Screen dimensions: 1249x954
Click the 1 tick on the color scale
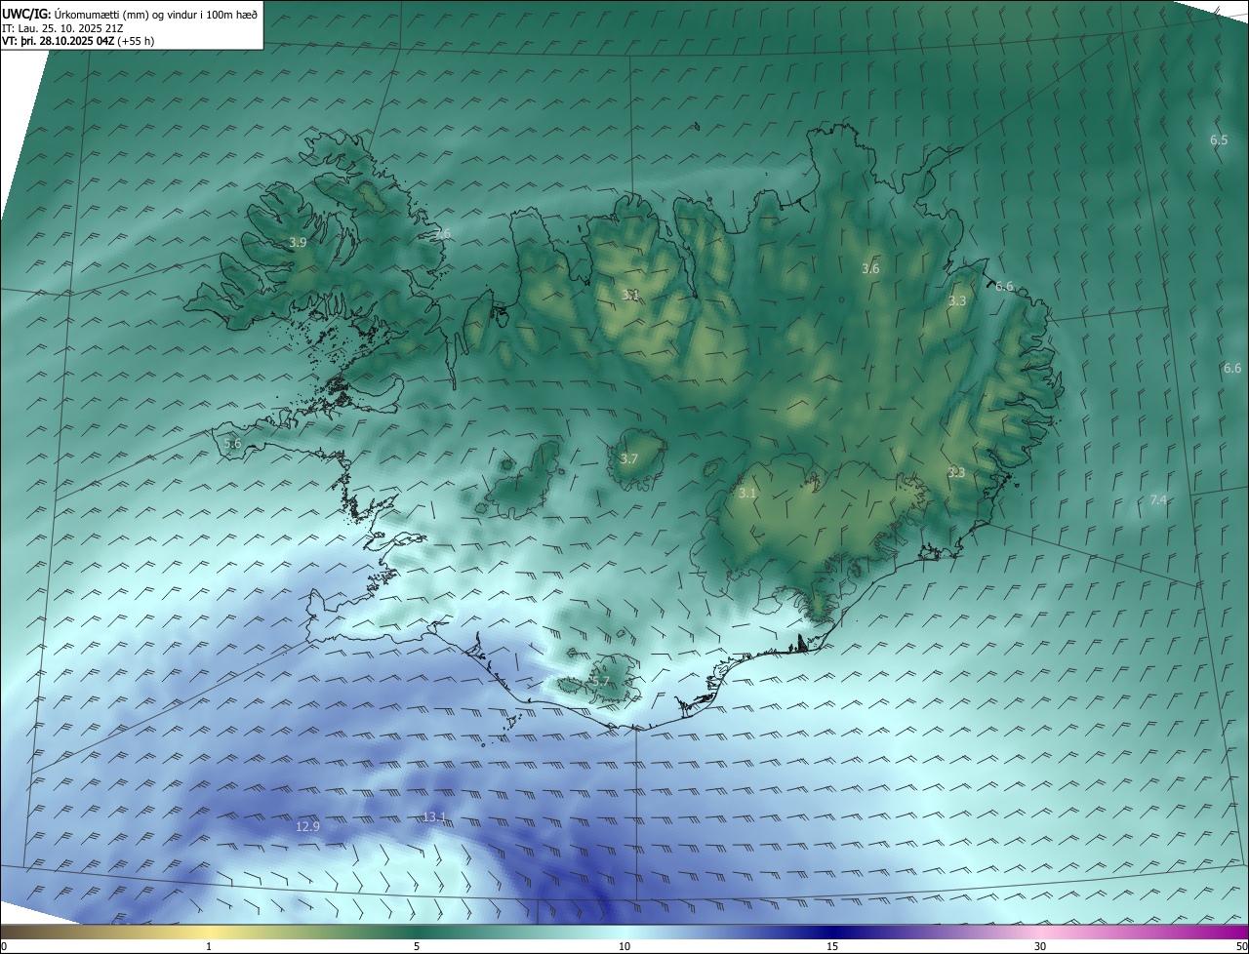coord(209,946)
